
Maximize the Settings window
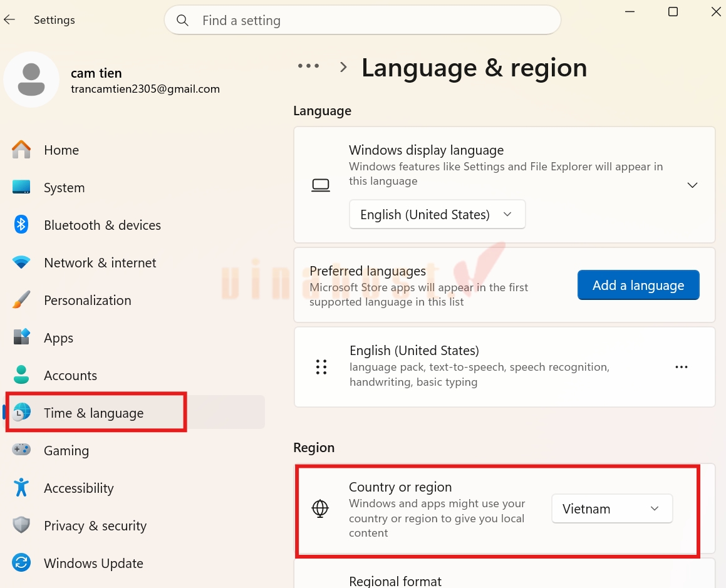point(673,11)
